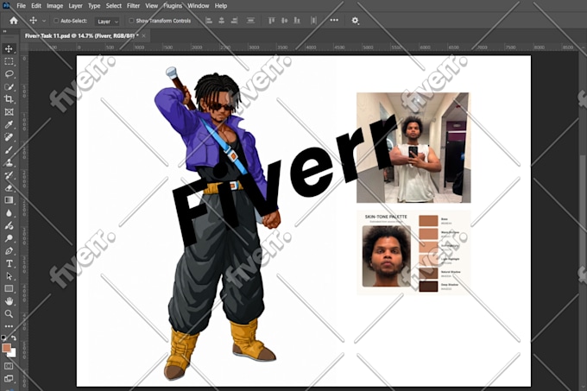
Task: Distribute horizontally in options bar
Action: [313, 21]
